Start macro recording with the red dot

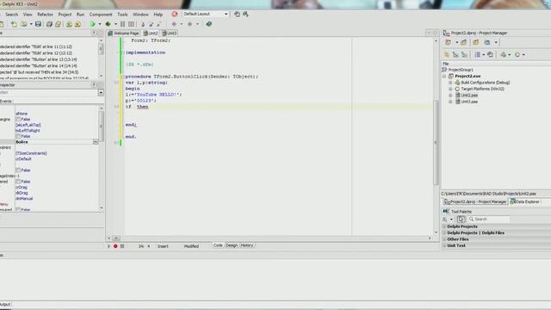click(x=115, y=246)
